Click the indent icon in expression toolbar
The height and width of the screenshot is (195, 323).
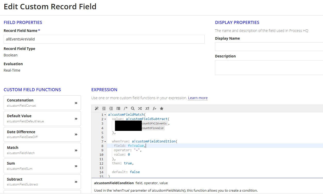(111, 108)
